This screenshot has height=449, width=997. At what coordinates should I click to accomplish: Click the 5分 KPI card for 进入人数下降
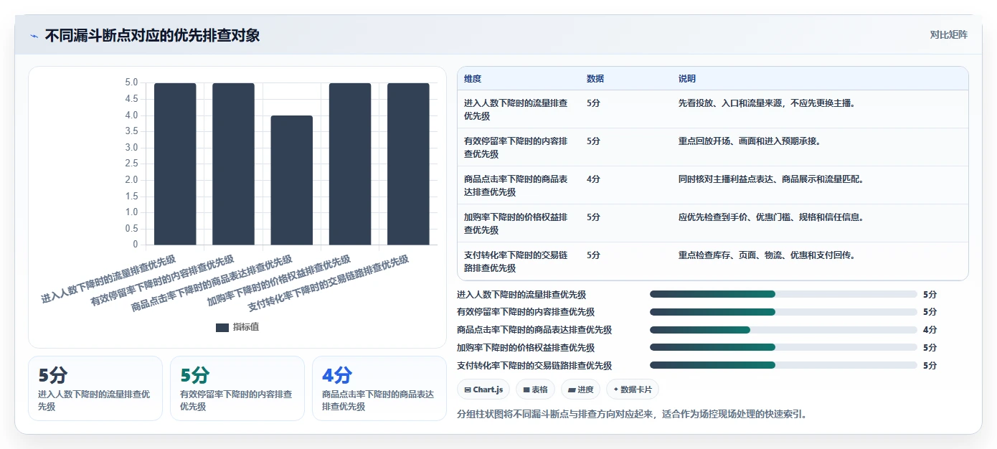(95, 388)
